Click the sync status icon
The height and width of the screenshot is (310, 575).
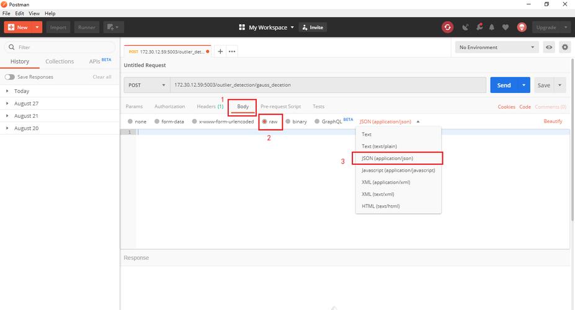tap(447, 27)
